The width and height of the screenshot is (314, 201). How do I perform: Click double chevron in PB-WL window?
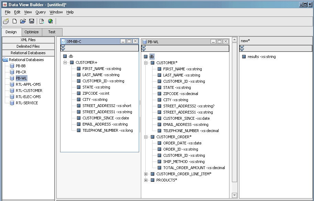[x=144, y=48]
